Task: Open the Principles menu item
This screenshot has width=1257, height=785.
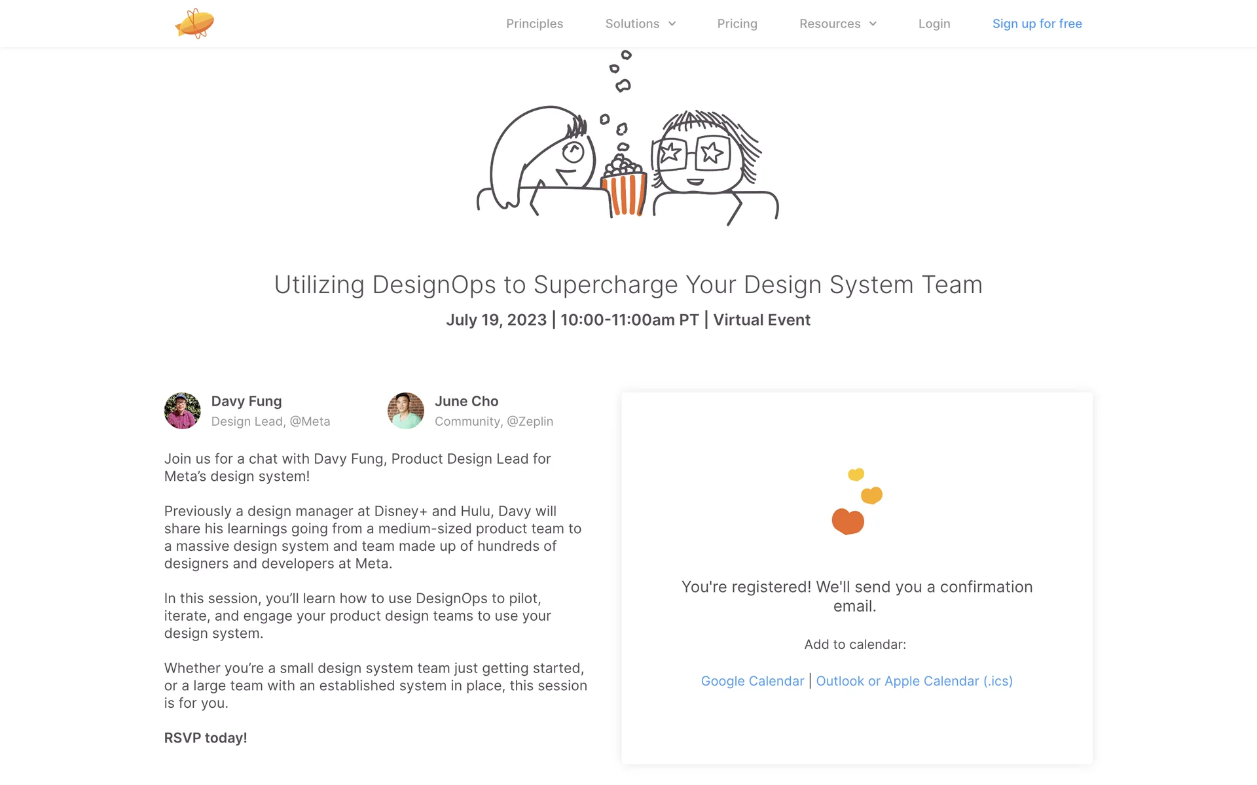Action: (x=534, y=24)
